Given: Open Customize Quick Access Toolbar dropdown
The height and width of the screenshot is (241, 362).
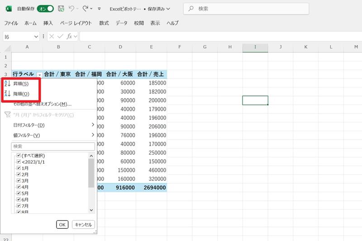Looking at the screenshot, I should pyautogui.click(x=99, y=9).
